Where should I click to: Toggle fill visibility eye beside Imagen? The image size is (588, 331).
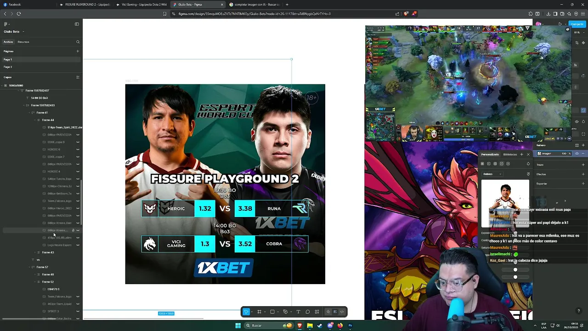point(577,154)
